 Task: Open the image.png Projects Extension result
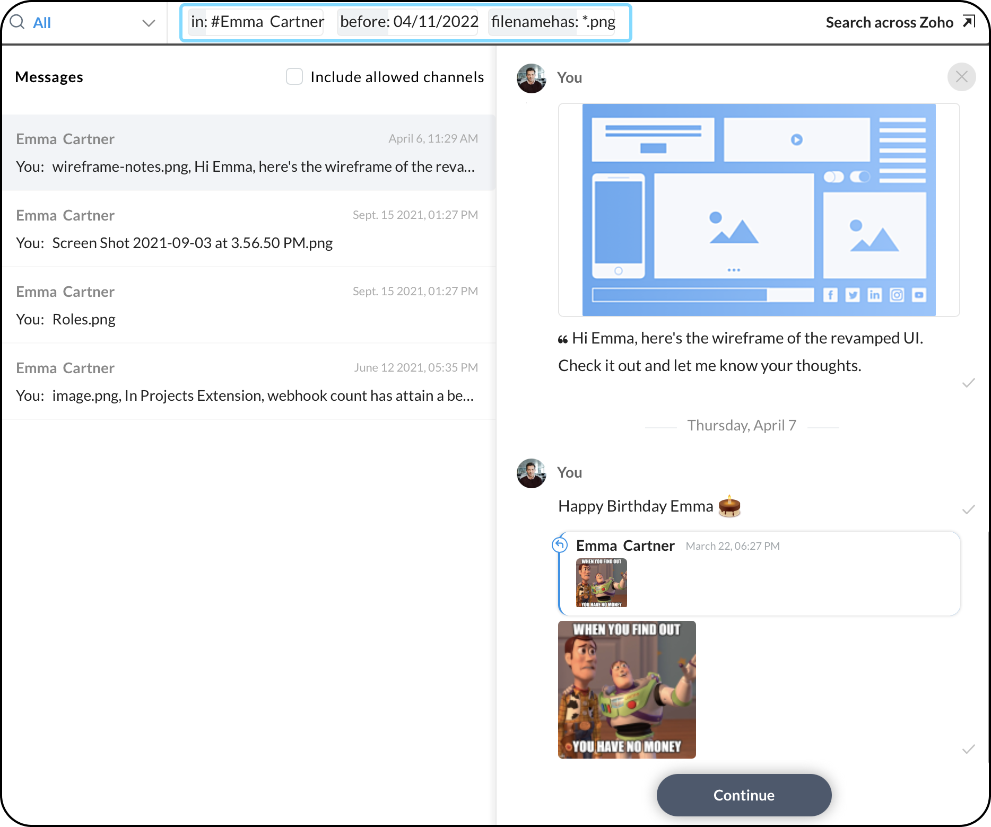tap(248, 382)
